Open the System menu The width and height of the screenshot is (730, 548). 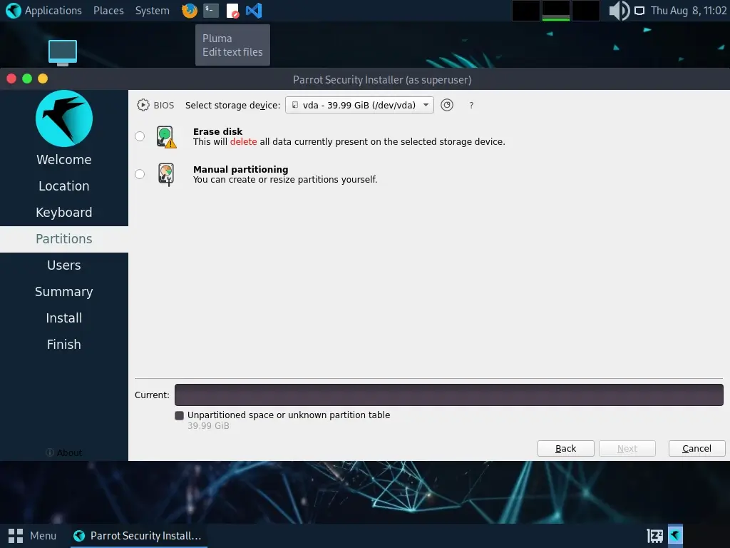point(152,11)
